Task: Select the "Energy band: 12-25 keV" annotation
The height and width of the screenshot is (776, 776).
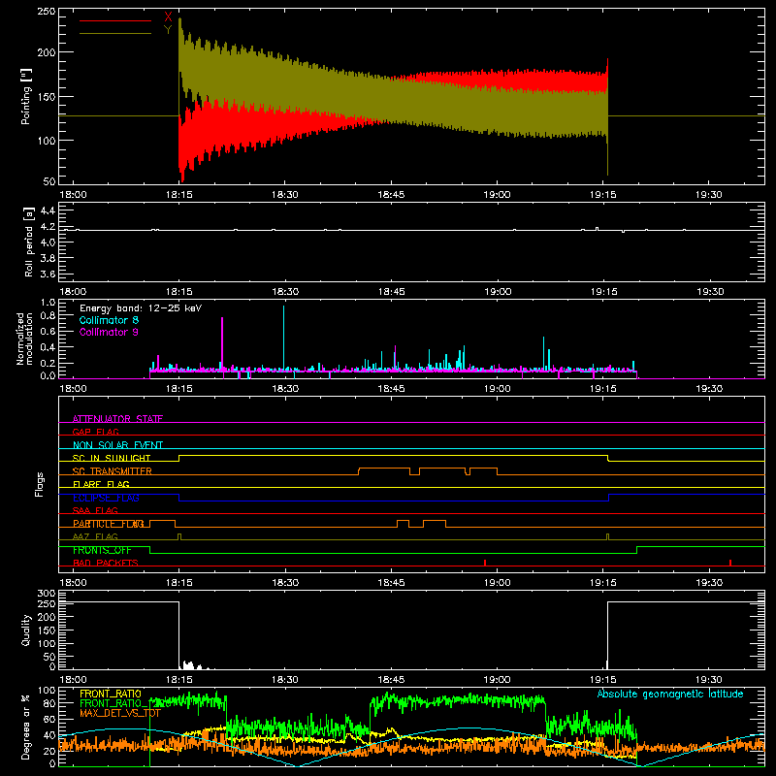Action: 141,307
